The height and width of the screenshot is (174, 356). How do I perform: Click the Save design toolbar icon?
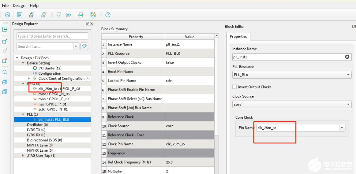click(x=20, y=15)
